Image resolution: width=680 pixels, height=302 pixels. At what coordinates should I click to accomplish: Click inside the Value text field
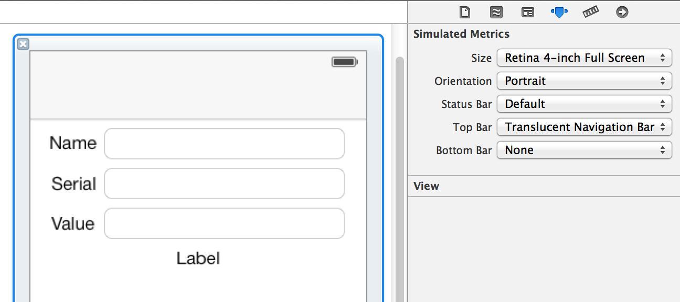coord(225,223)
